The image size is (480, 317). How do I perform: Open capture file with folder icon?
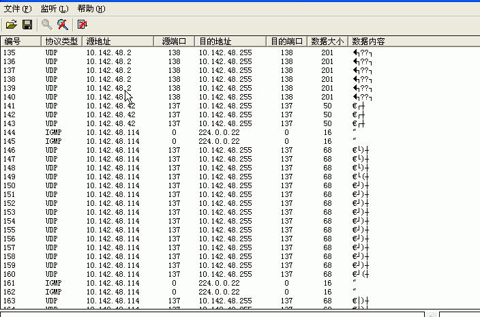[12, 25]
